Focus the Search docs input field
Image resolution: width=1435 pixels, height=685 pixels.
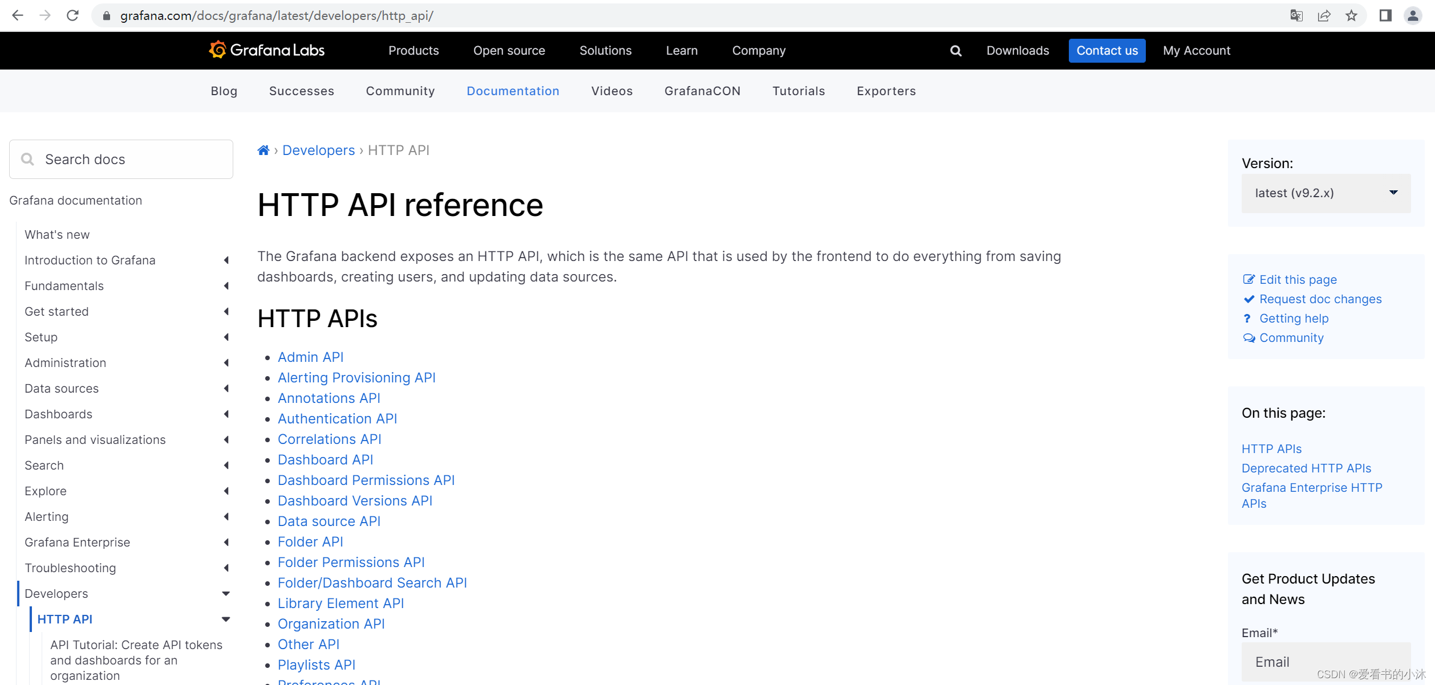click(x=121, y=159)
